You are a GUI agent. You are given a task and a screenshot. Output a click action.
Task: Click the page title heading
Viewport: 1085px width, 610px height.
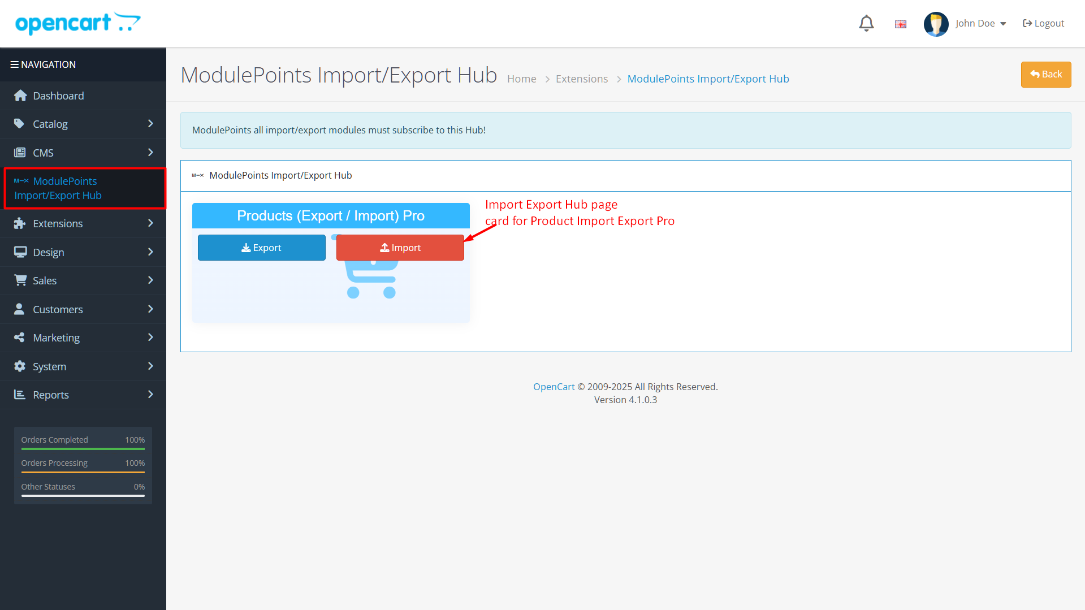click(339, 75)
